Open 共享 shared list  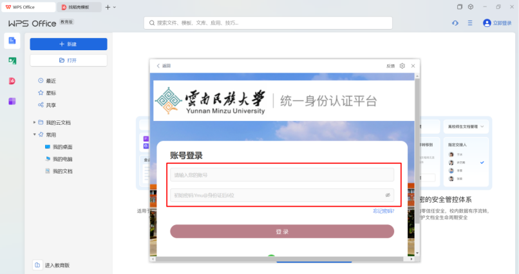coord(51,105)
